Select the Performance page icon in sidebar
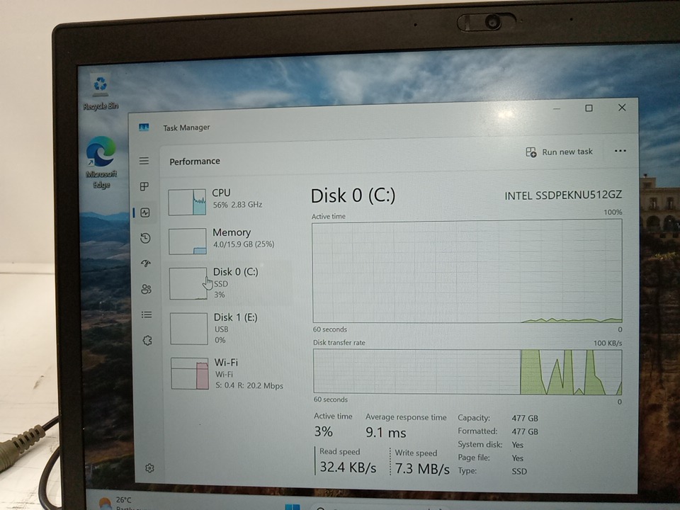Image resolution: width=680 pixels, height=510 pixels. pyautogui.click(x=144, y=212)
